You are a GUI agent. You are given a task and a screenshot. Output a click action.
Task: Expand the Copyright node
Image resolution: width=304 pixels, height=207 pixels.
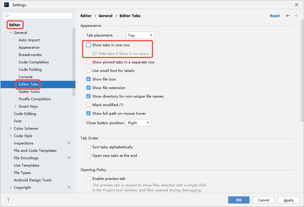pos(11,187)
